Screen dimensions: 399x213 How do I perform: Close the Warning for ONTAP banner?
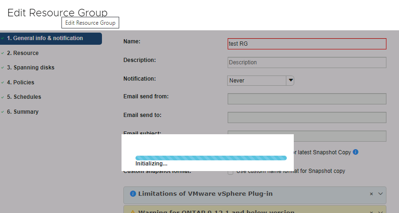click(372, 212)
